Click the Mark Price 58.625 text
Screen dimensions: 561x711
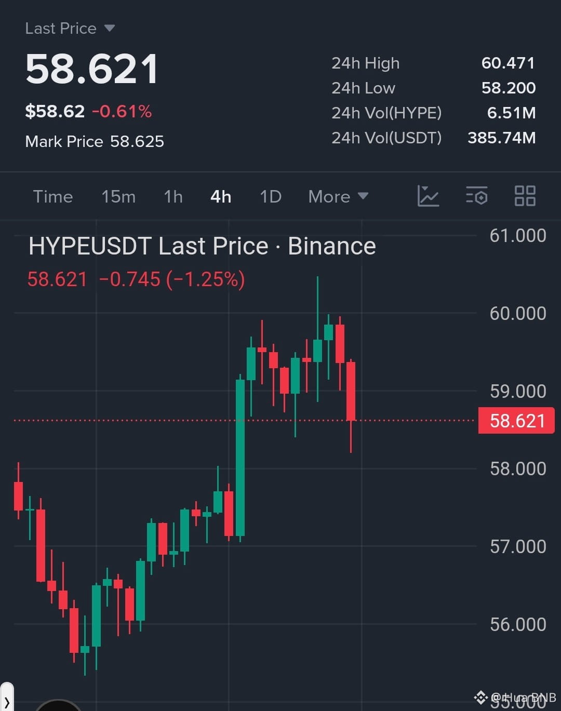(x=95, y=141)
